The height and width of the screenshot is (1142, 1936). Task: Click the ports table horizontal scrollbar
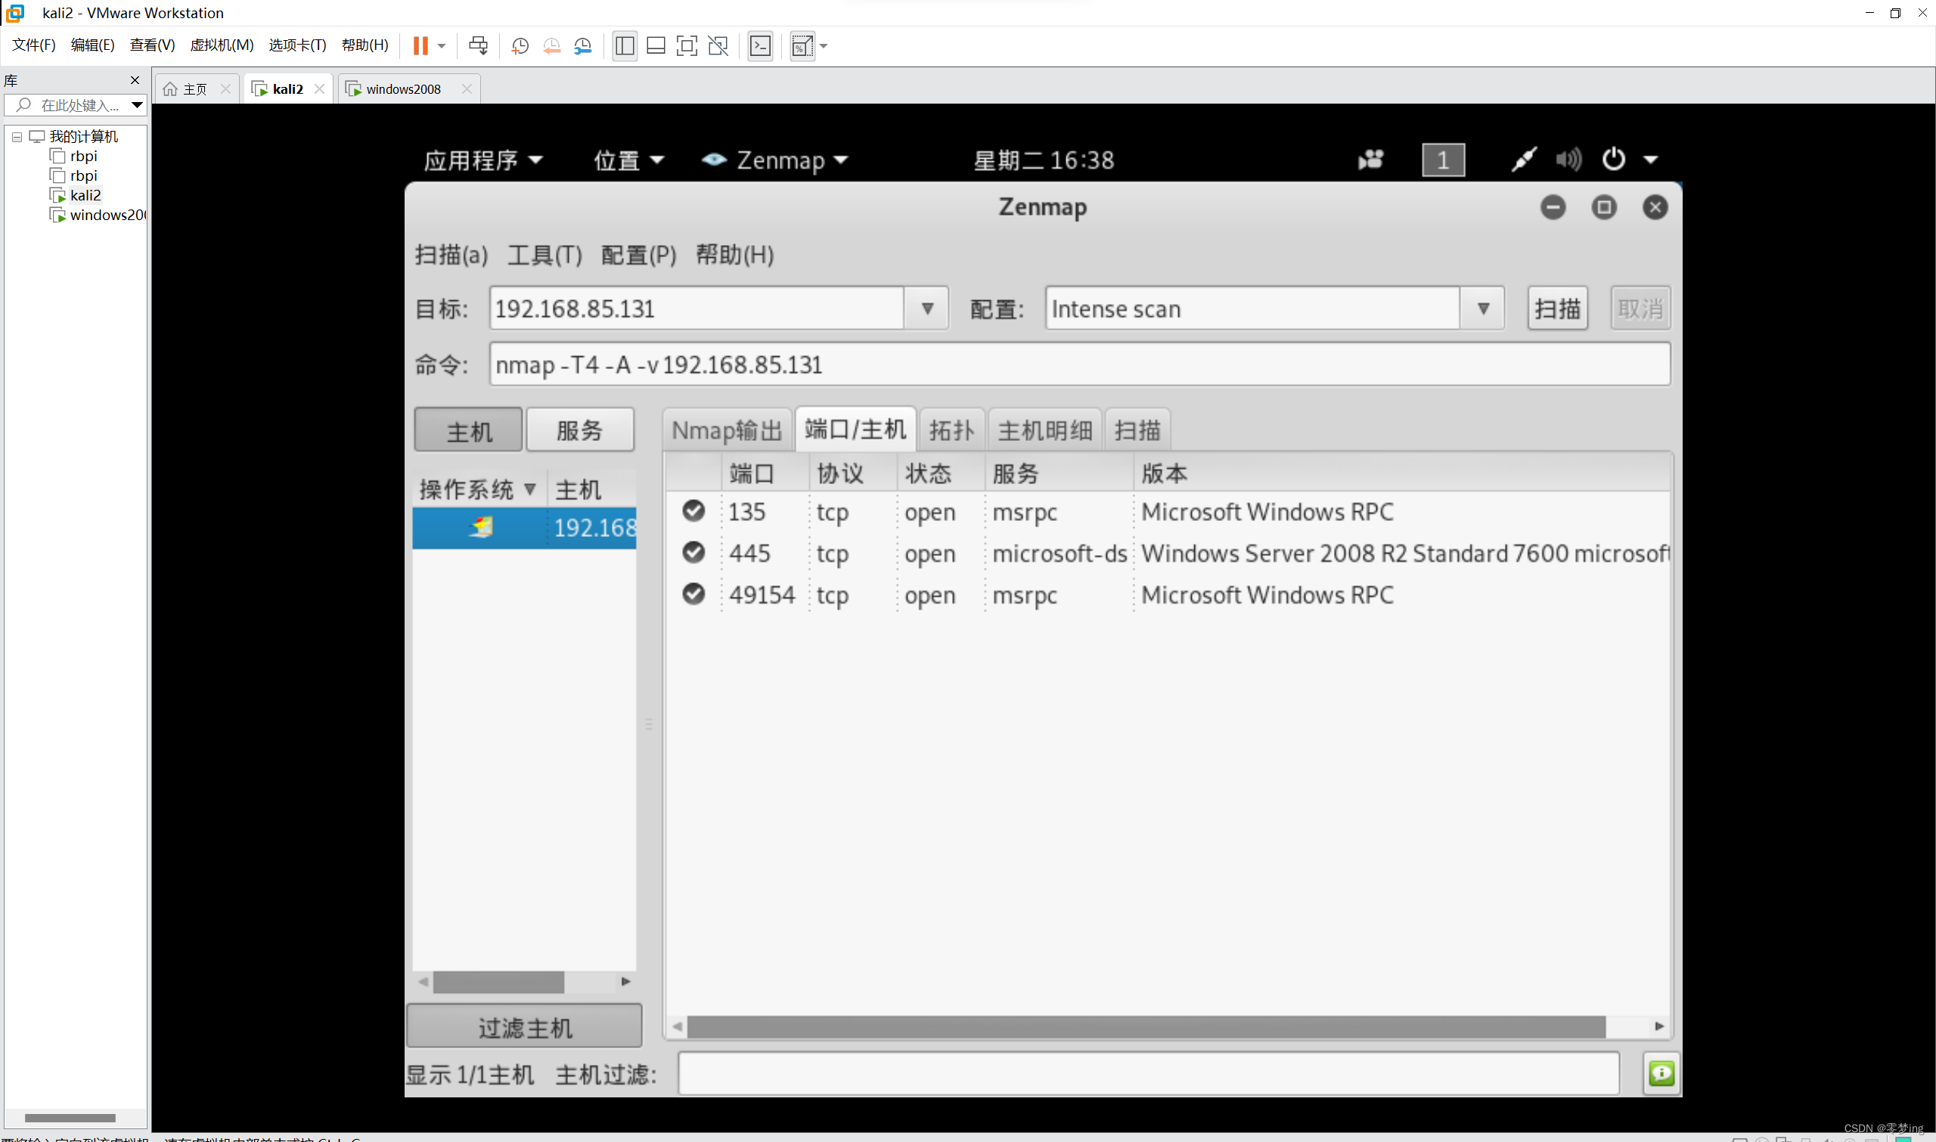click(x=1145, y=1026)
